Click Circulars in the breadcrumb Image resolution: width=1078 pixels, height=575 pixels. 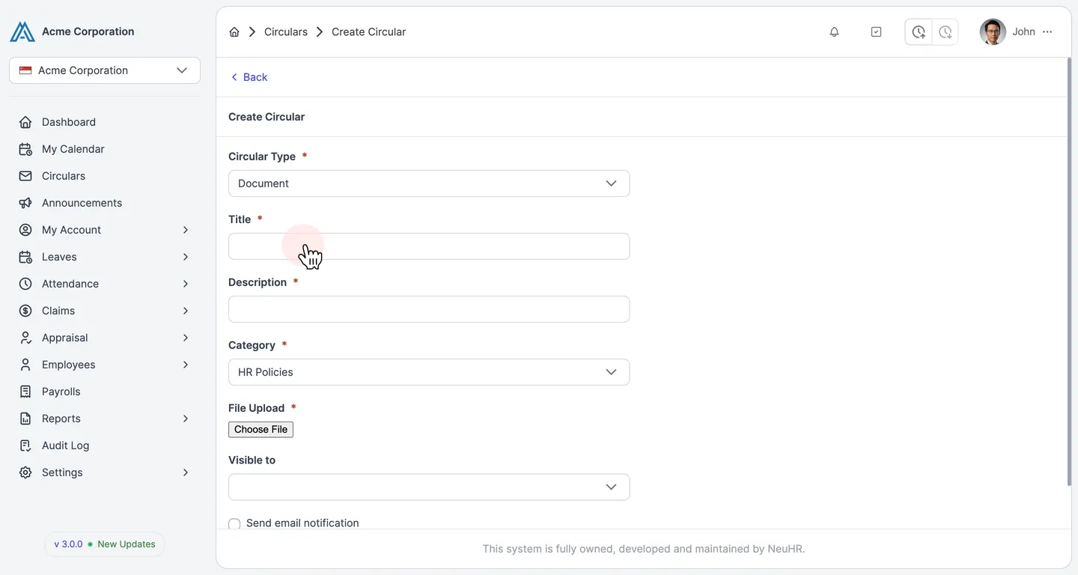click(286, 32)
